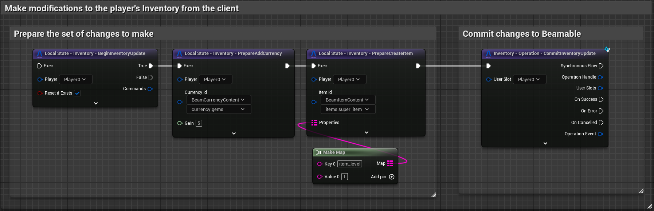Image resolution: width=654 pixels, height=211 pixels.
Task: Click the Key 0 item_level text field
Action: pyautogui.click(x=349, y=164)
